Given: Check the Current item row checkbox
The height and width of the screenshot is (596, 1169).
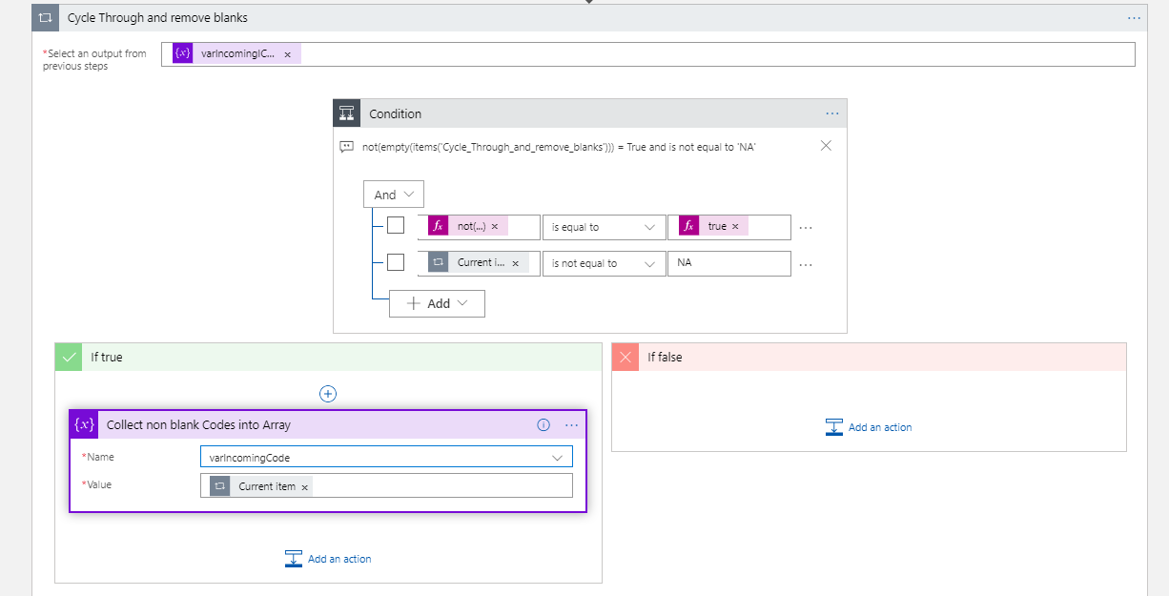Looking at the screenshot, I should click(x=396, y=262).
